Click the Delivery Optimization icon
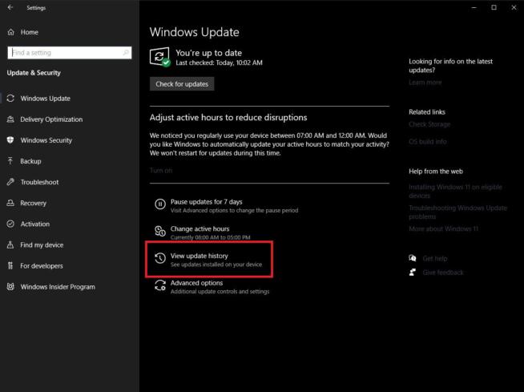 10,119
